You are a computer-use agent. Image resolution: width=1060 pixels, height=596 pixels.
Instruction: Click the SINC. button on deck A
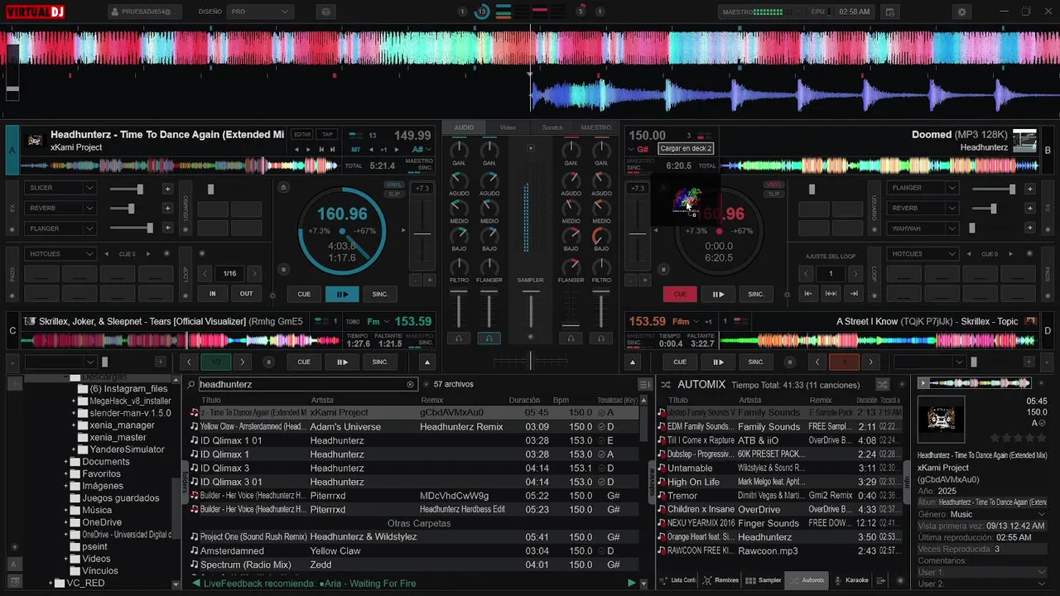click(x=380, y=294)
